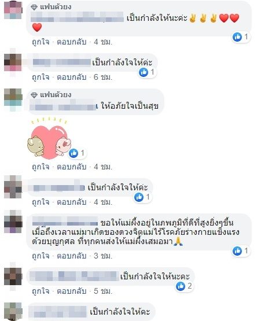Click the thumbs-up reaction showing 2 likes
261x321 pixels.
(x=181, y=286)
